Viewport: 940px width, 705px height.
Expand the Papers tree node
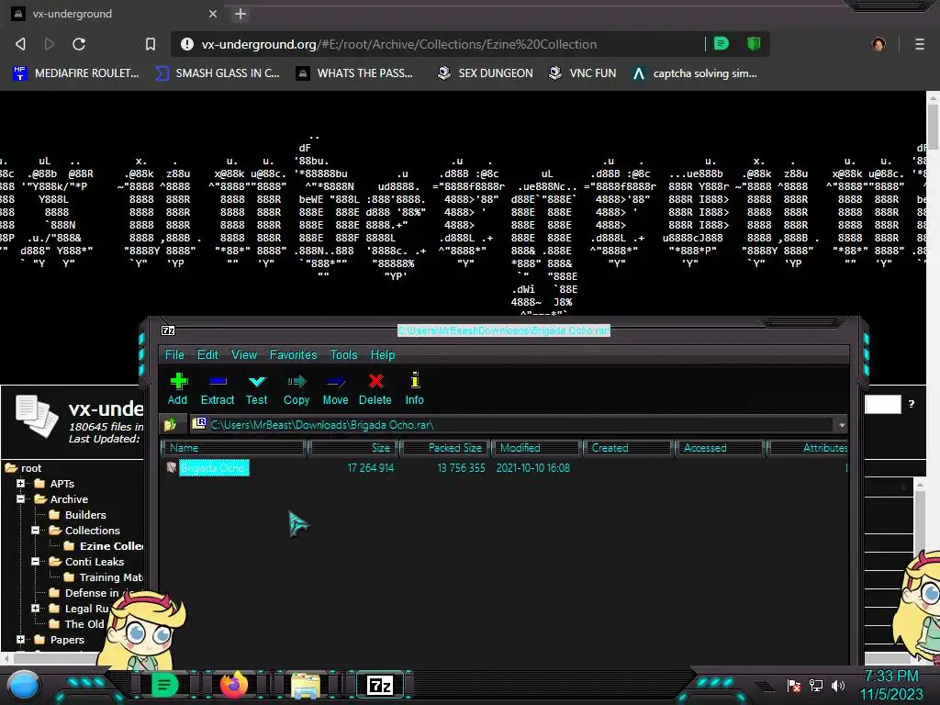tap(20, 639)
